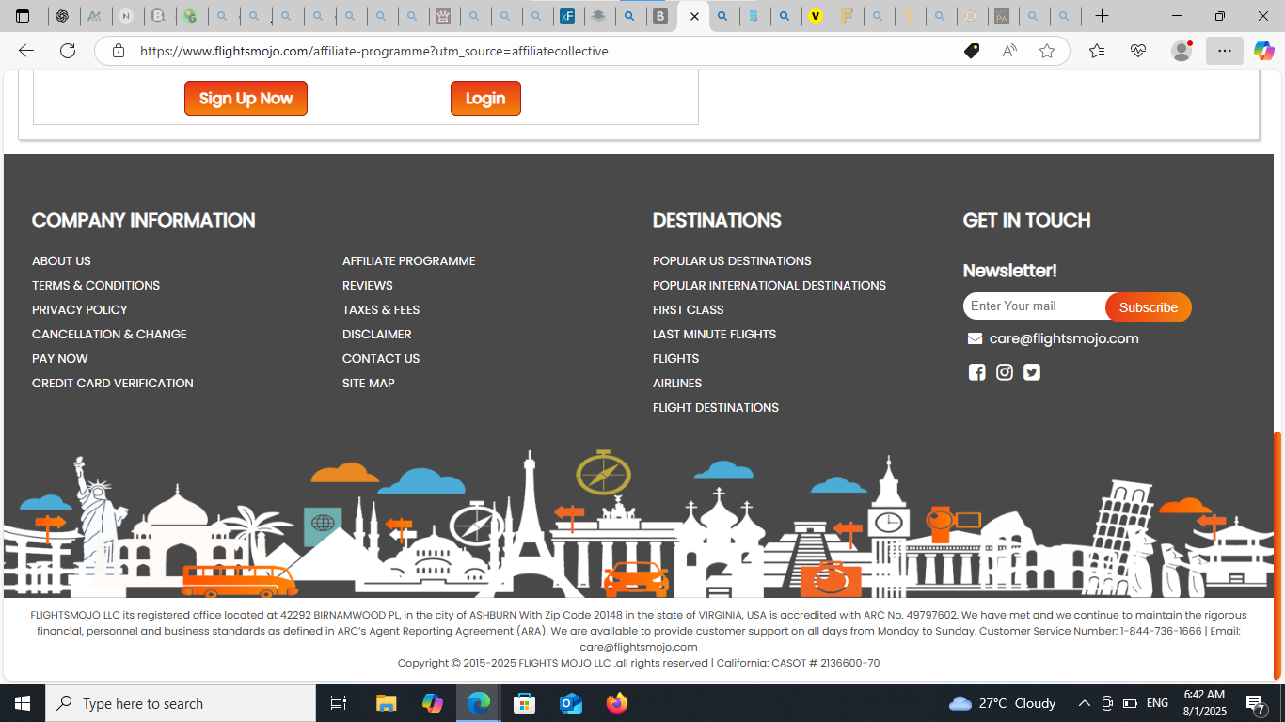1285x722 pixels.
Task: Open Windows Start menu
Action: 23,703
